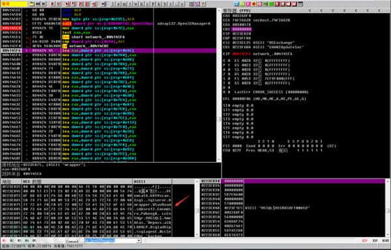The height and width of the screenshot is (250, 391).
Task: Show the Source window (s button)
Action: click(x=182, y=4)
